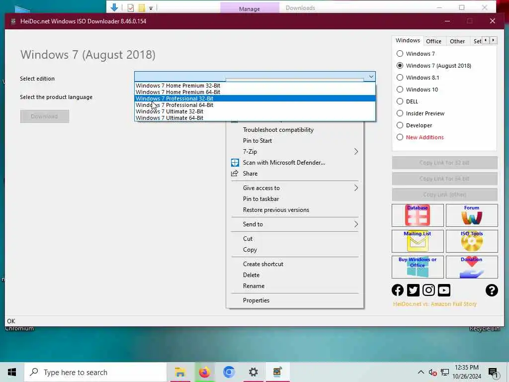This screenshot has height=382, width=509.
Task: Open the Forum tile
Action: [472, 215]
